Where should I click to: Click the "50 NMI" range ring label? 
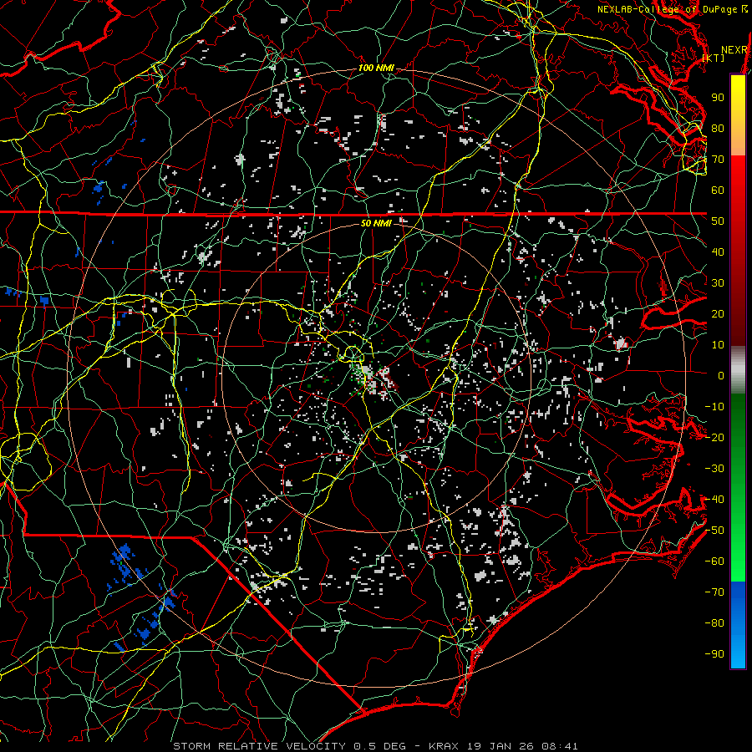[376, 223]
